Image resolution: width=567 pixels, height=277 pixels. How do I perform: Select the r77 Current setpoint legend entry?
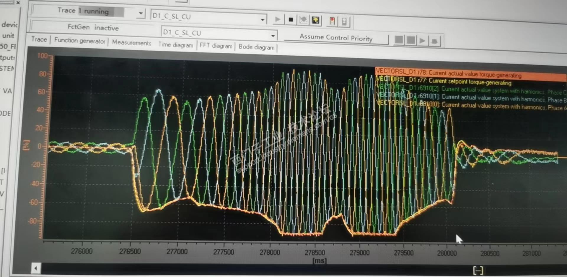click(443, 81)
